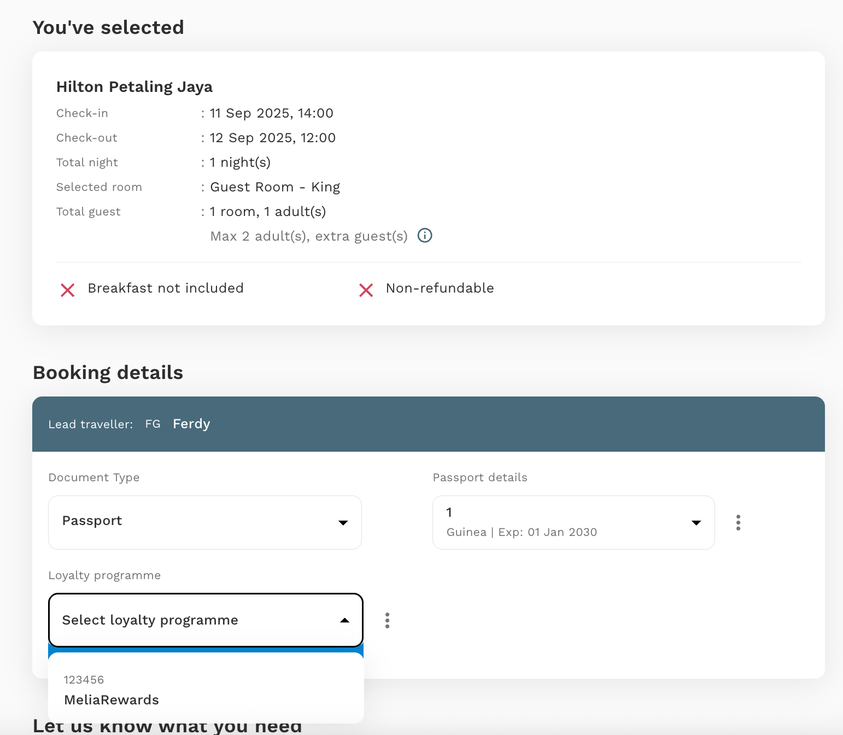Open the three-dot menu beside Passport details
The width and height of the screenshot is (843, 735).
(738, 522)
